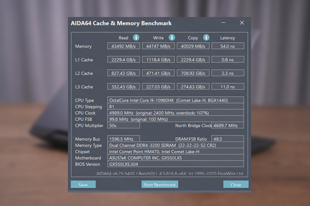The image size is (310, 206).
Task: Click the Copy column header label
Action: tap(193, 38)
